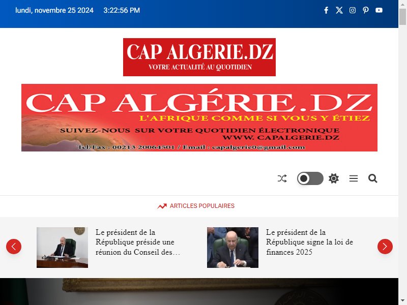This screenshot has height=305, width=407.
Task: Click the clock time 3:22:56 PM
Action: tap(122, 10)
